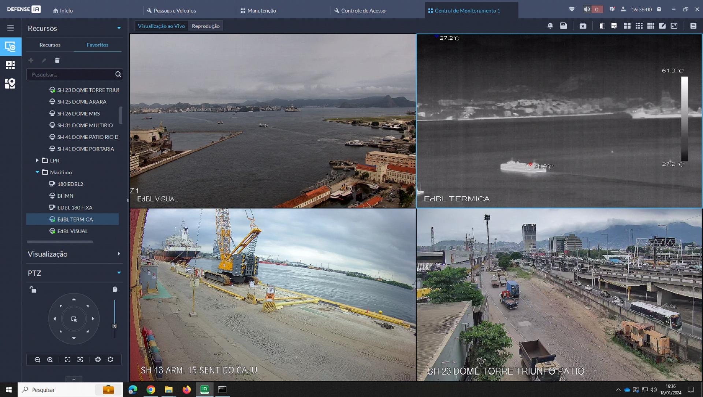Pan PTZ camera left arrow
This screenshot has height=397, width=703.
(55, 319)
